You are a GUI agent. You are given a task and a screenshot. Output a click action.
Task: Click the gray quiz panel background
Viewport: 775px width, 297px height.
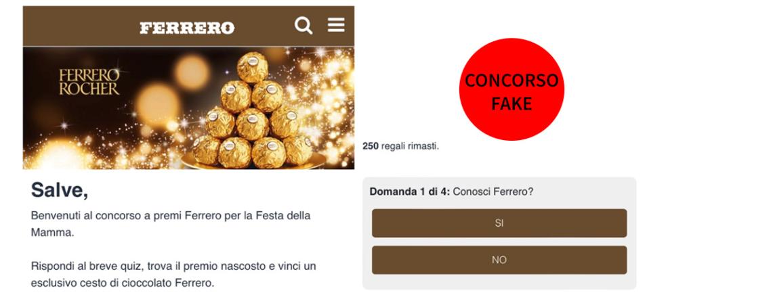(x=499, y=281)
